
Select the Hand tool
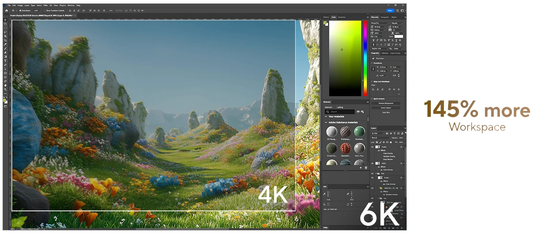tap(5, 85)
